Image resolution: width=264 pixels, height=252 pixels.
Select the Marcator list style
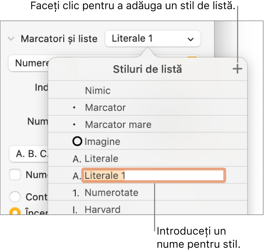pyautogui.click(x=148, y=107)
